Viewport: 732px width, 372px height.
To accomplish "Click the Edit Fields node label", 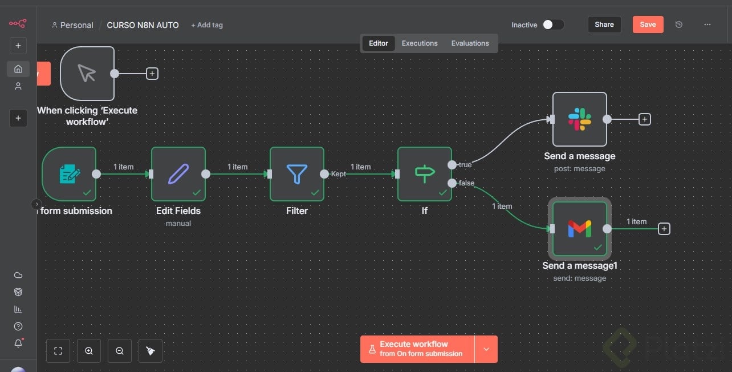I will coord(178,211).
